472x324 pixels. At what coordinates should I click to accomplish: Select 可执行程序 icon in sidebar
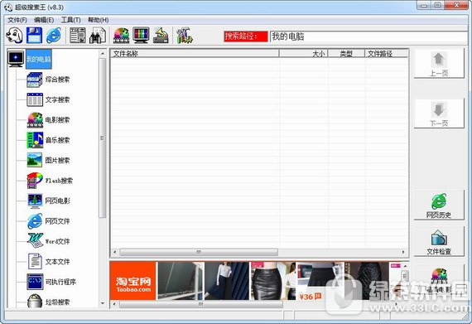point(35,282)
